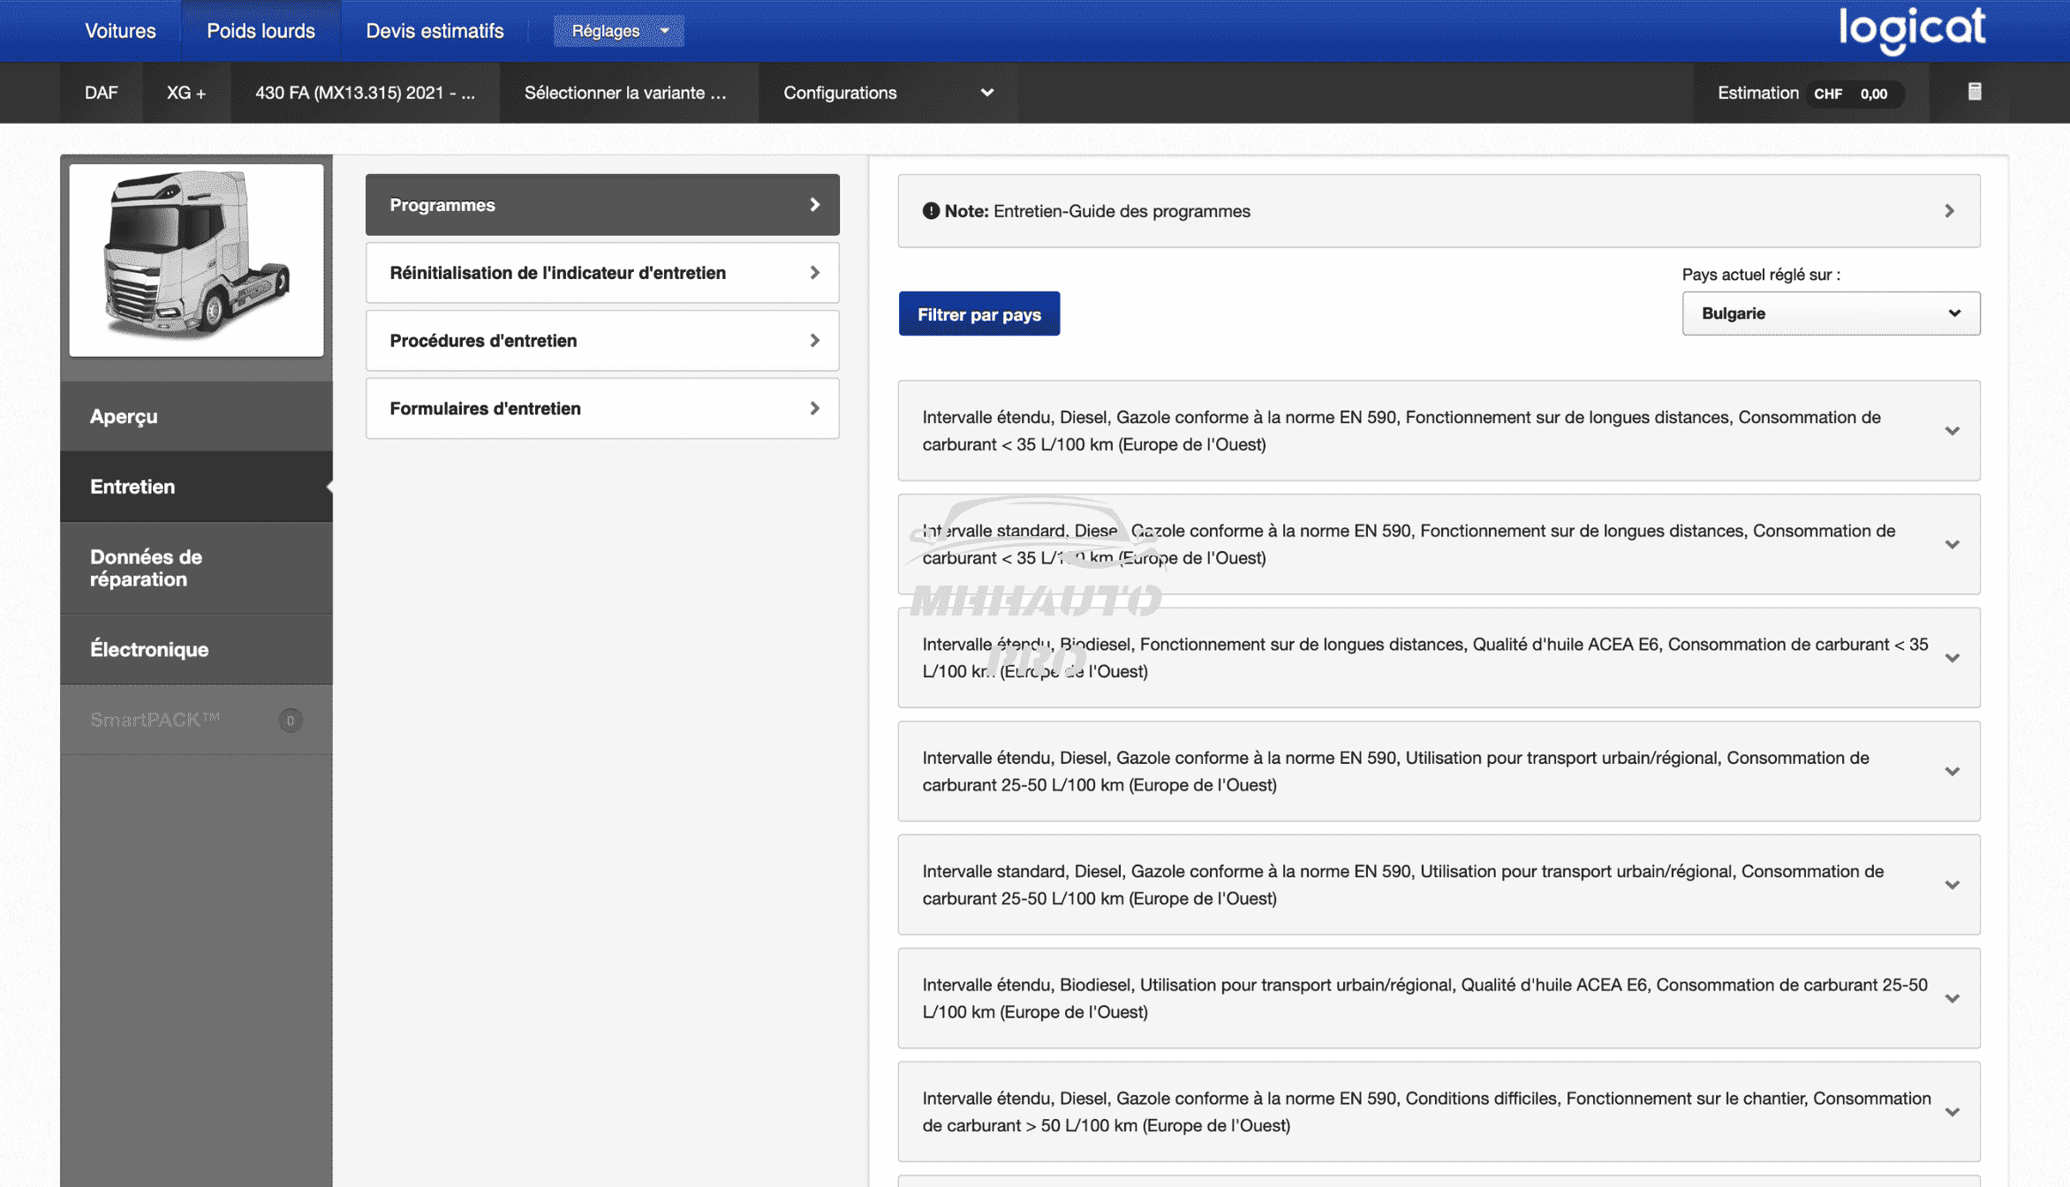The height and width of the screenshot is (1187, 2070).
Task: Open Formulaires d'entretien section
Action: point(602,409)
